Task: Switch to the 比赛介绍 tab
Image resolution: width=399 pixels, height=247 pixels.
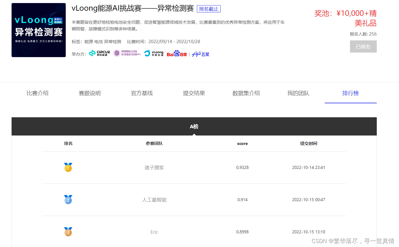Action: pyautogui.click(x=37, y=93)
